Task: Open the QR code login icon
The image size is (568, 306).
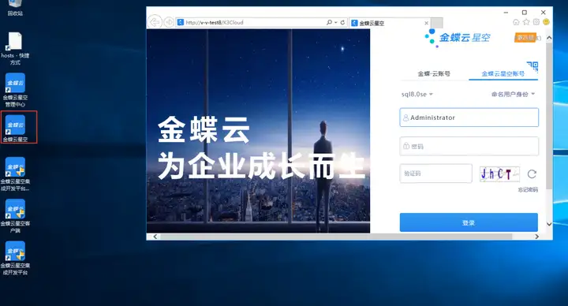Action: click(x=532, y=67)
